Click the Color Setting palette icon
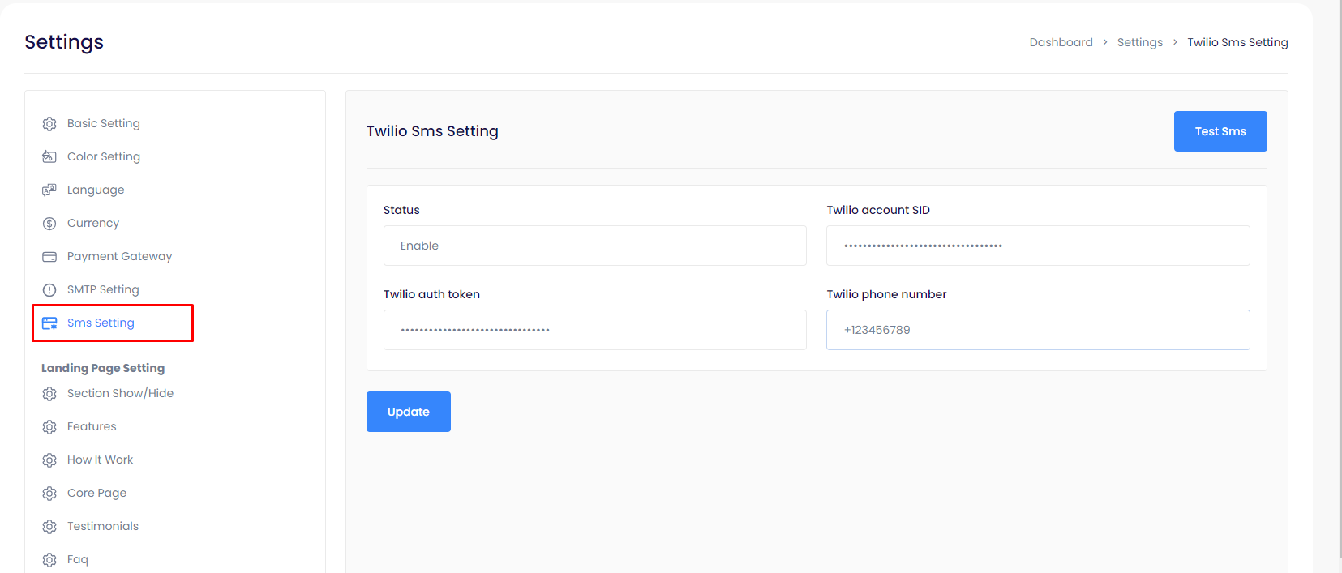 [49, 157]
